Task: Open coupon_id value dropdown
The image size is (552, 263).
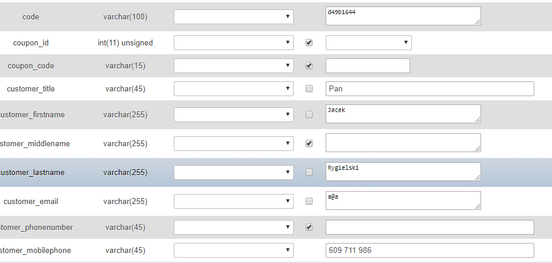Action: click(x=368, y=42)
